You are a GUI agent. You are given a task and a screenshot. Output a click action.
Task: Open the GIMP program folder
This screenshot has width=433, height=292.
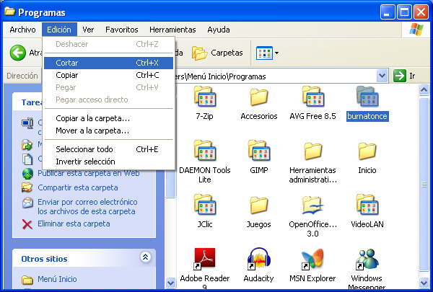[x=258, y=152]
